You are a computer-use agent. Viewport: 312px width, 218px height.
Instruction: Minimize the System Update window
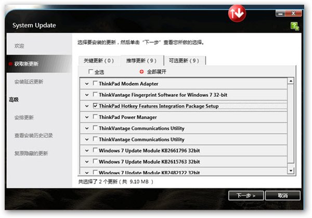(280, 14)
